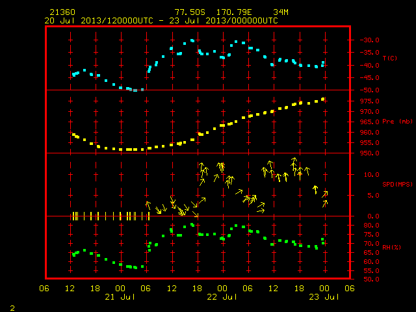
Task: Click the highest cyan temperature point near -30
Action: [192, 40]
